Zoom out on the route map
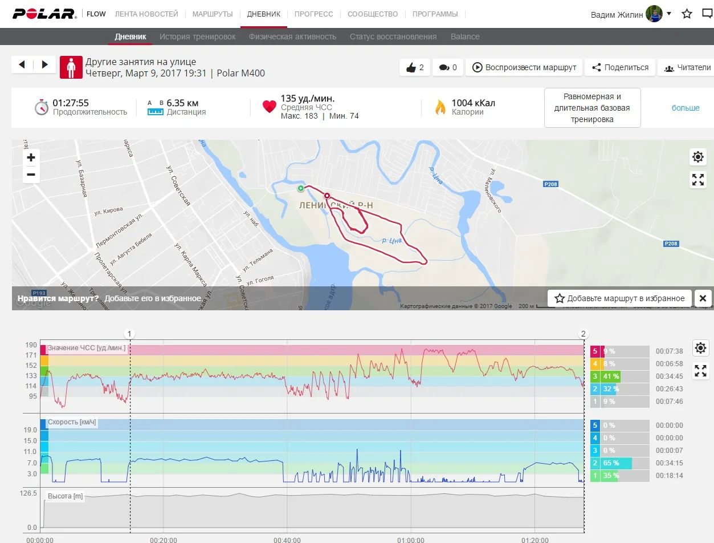Image resolution: width=714 pixels, height=543 pixels. pyautogui.click(x=31, y=175)
